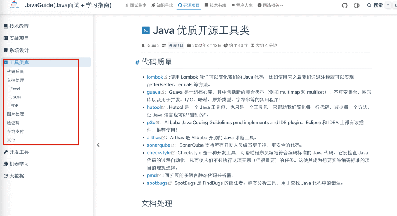This screenshot has width=397, height=216.
Task: Open 实战项目 in sidebar
Action: [x=16, y=38]
